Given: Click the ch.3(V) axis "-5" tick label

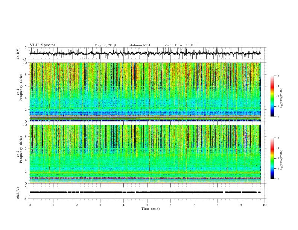Looking at the screenshot, I should 26,199.
